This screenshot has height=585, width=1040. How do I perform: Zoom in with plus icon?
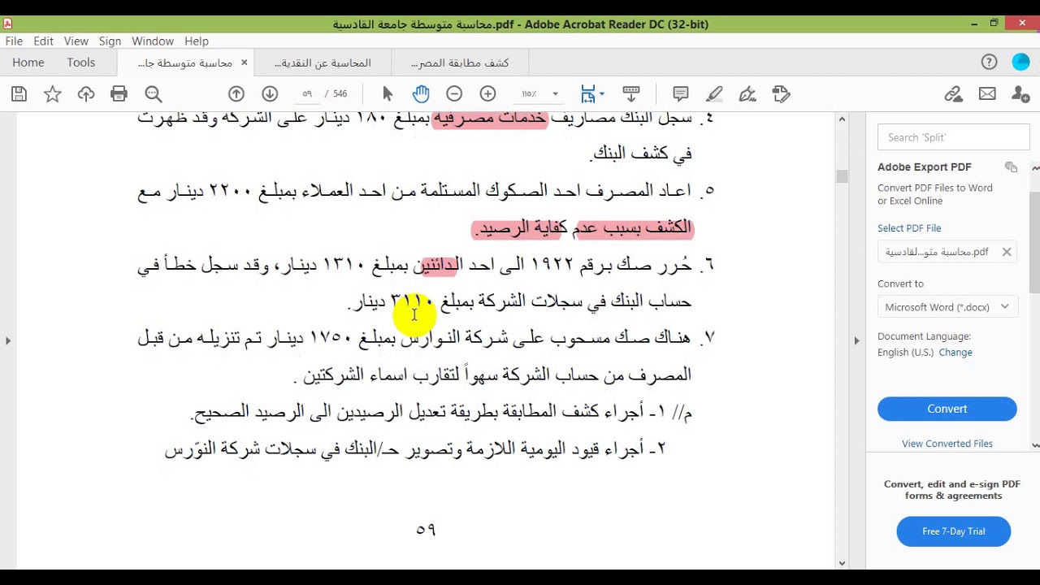pyautogui.click(x=487, y=94)
